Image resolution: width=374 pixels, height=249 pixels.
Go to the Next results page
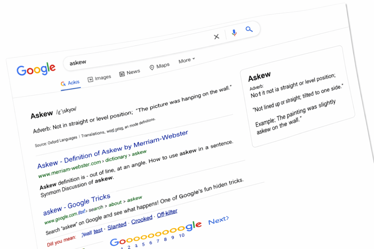[218, 220]
